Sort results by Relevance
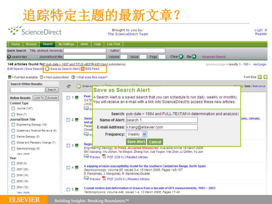This screenshot has width=272, height=204. pyautogui.click(x=259, y=86)
